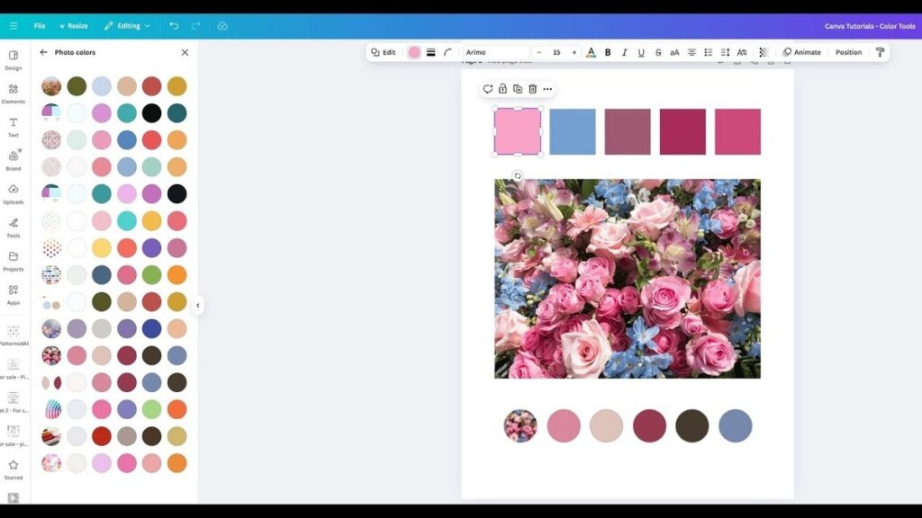Toggle the lock on the selected element
Image resolution: width=922 pixels, height=518 pixels.
pos(502,89)
